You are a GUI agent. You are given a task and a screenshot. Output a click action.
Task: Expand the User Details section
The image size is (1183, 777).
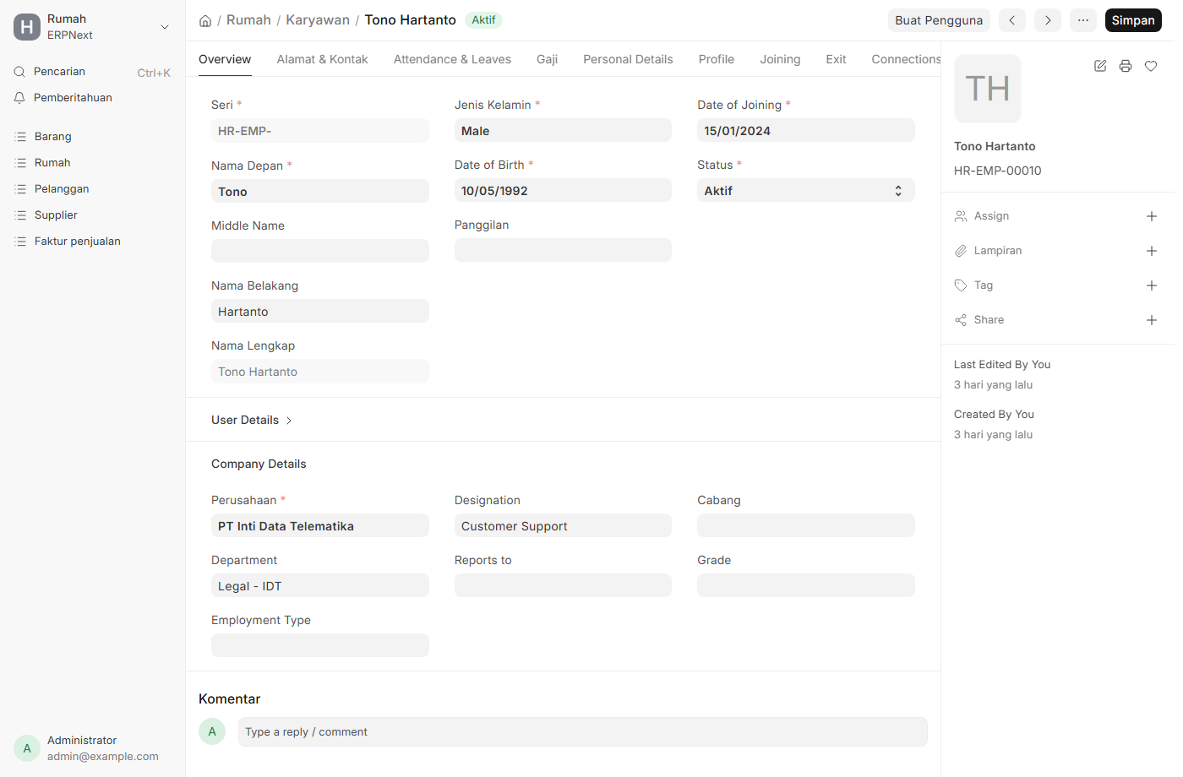[x=252, y=420]
